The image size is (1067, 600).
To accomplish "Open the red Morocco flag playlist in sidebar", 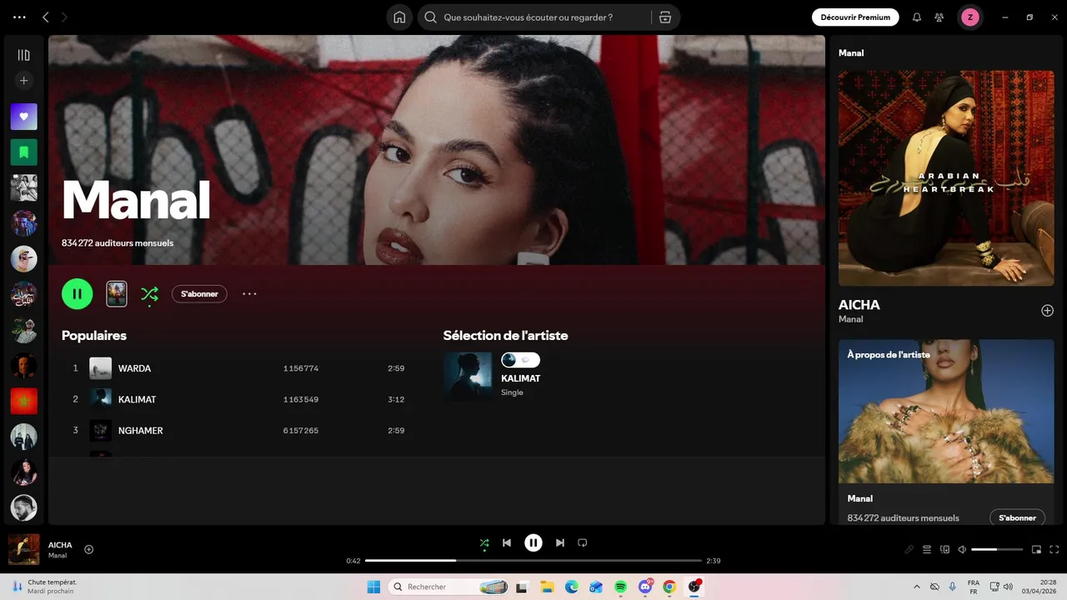I will click(23, 401).
